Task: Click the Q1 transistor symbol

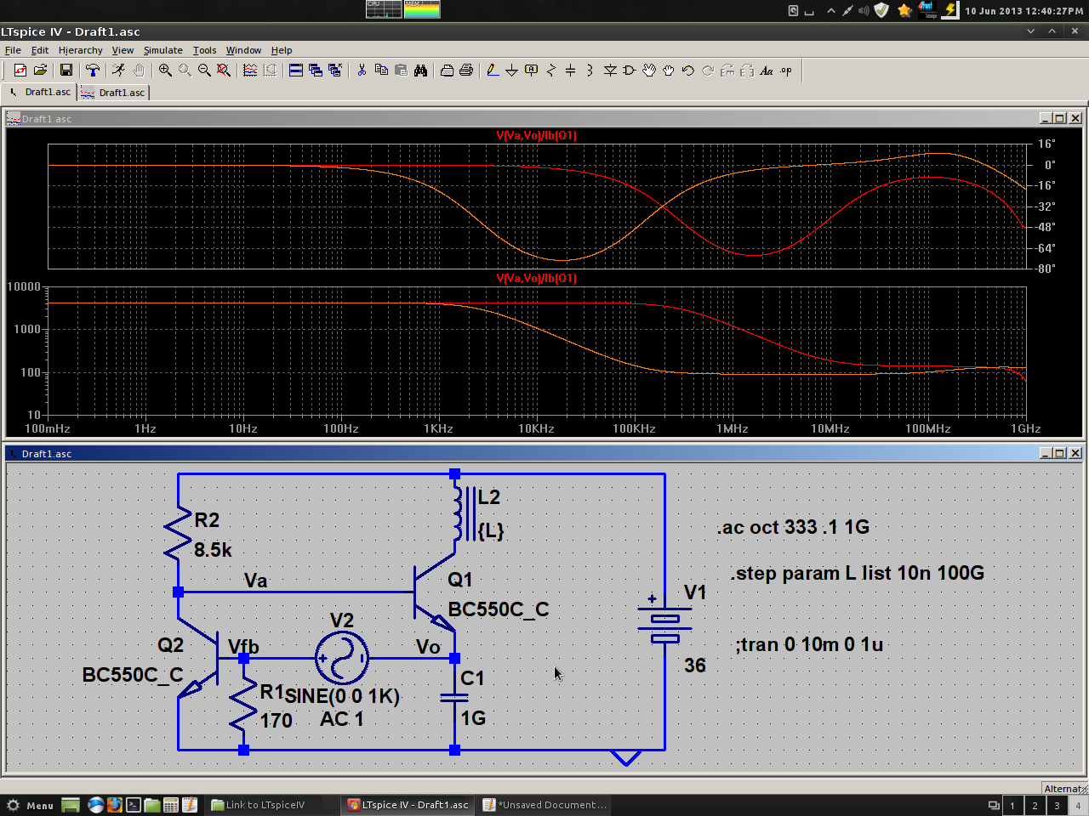Action: [434, 592]
